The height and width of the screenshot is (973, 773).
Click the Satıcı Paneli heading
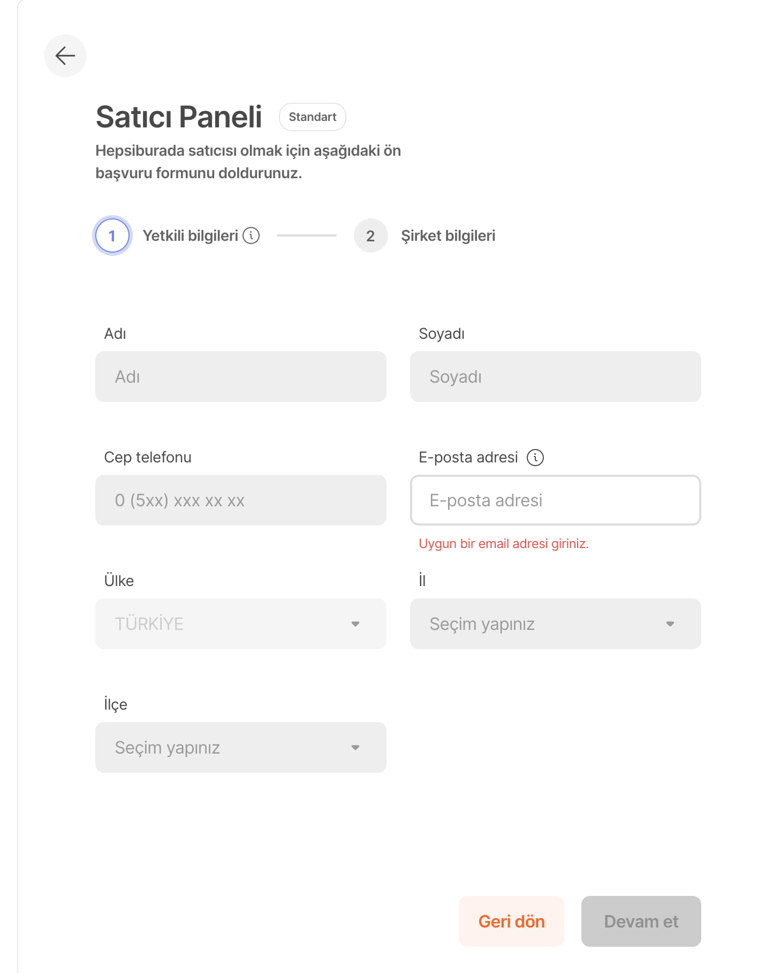pyautogui.click(x=179, y=117)
